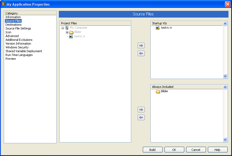This screenshot has height=156, width=232.
Task: Select the Additional Exclusions category
Action: pos(19,40)
